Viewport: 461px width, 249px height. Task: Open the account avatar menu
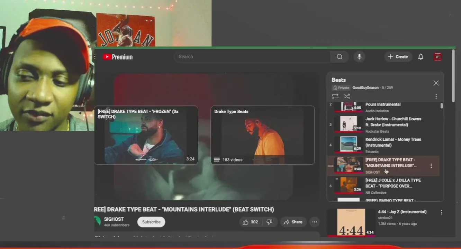[438, 57]
